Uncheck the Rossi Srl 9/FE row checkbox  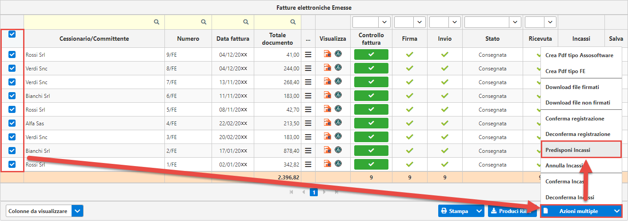(x=12, y=54)
